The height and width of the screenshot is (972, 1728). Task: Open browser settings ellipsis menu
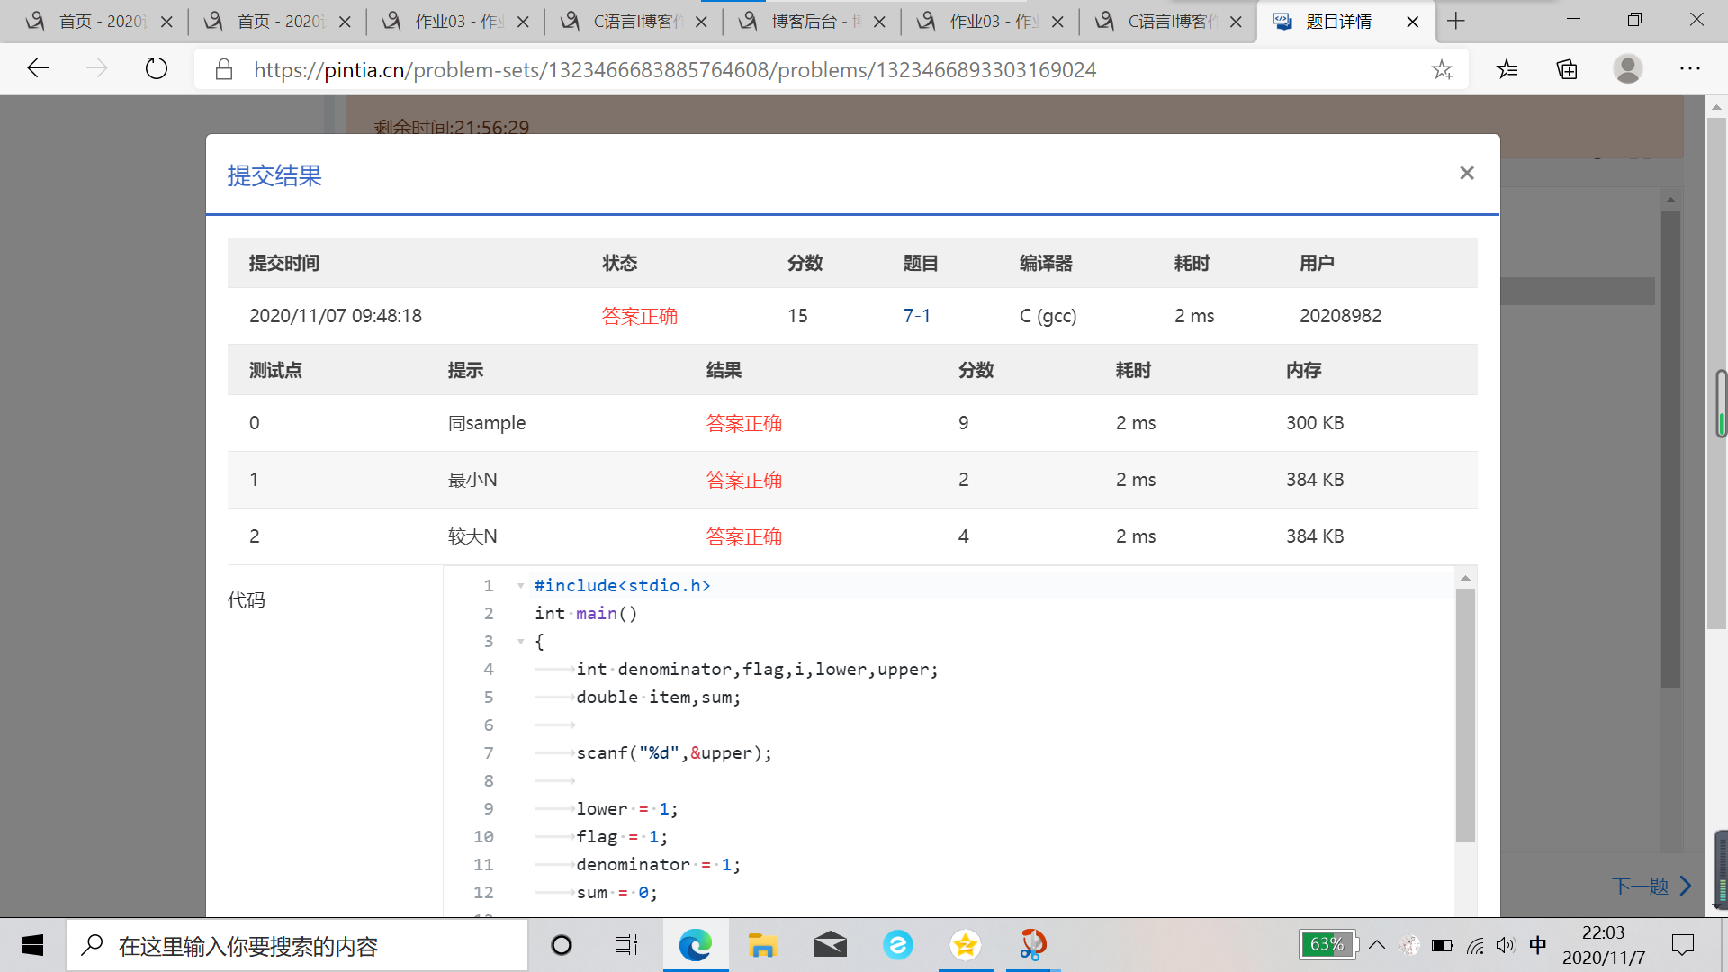coord(1690,69)
